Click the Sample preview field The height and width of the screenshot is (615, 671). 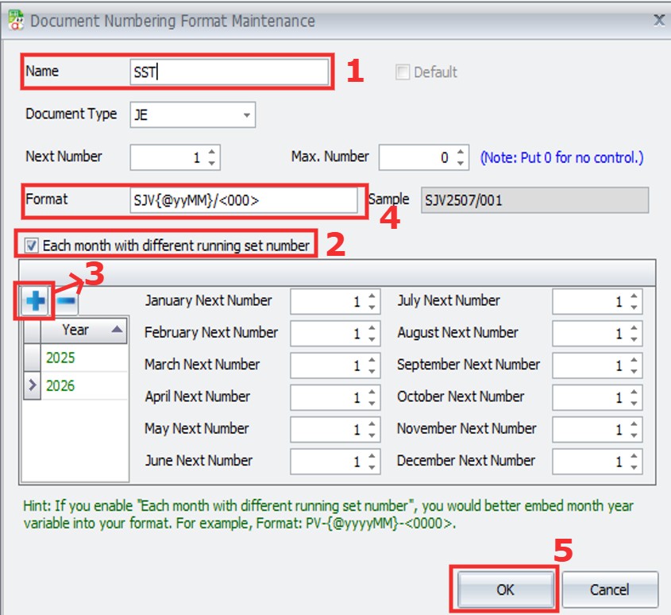point(534,200)
